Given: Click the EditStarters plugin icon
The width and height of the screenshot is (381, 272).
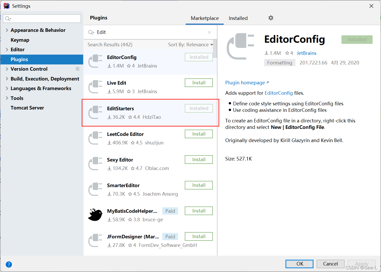Looking at the screenshot, I should coord(95,112).
